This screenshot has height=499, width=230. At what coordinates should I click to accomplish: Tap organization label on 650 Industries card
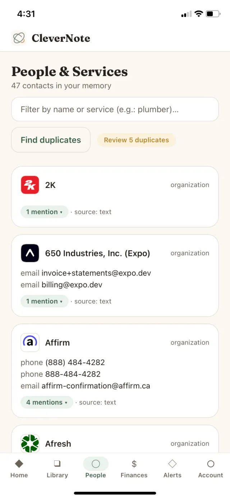[190, 253]
